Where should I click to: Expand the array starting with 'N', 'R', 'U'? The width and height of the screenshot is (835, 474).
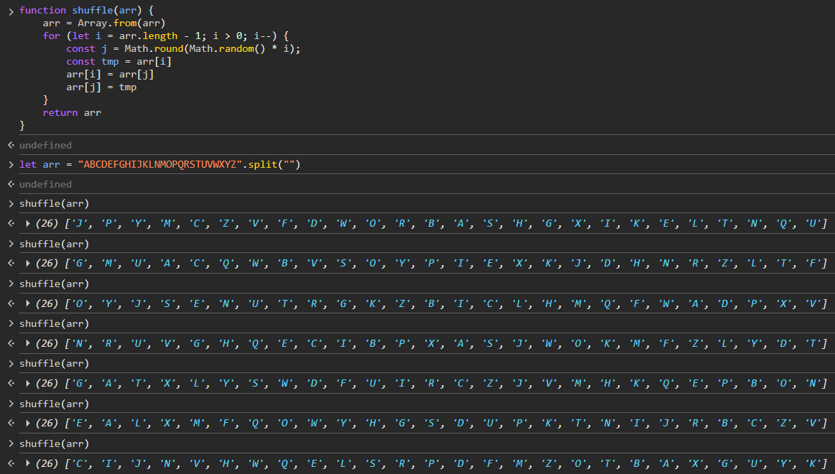pyautogui.click(x=28, y=343)
